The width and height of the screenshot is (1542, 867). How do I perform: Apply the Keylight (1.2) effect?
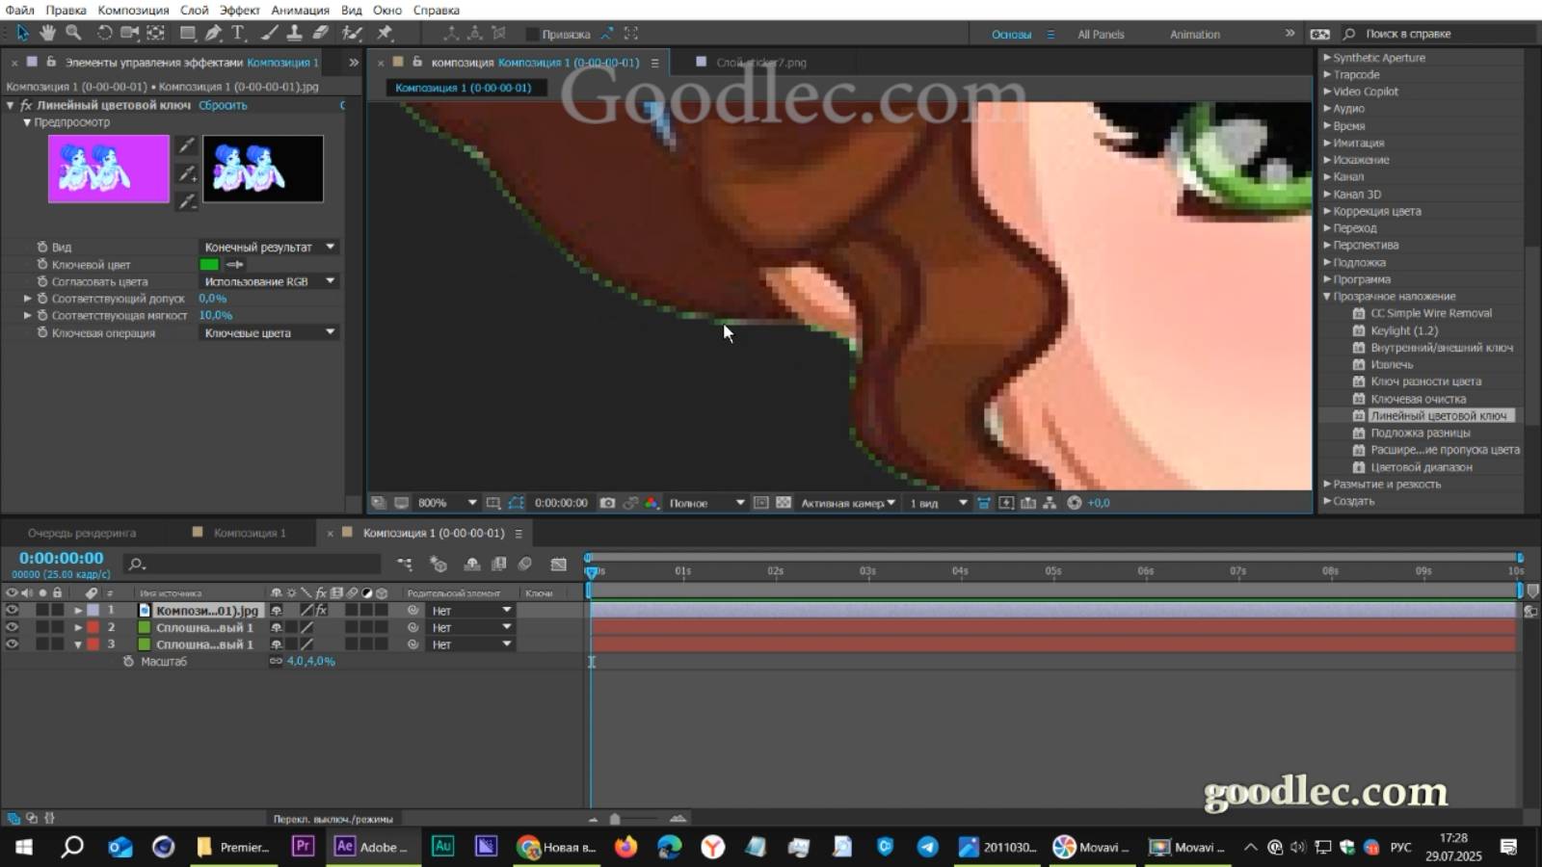[x=1406, y=329]
